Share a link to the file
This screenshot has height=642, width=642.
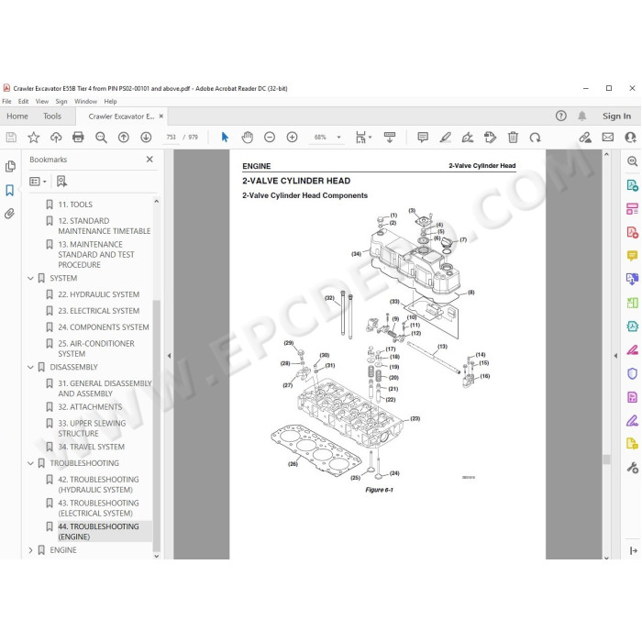point(585,138)
